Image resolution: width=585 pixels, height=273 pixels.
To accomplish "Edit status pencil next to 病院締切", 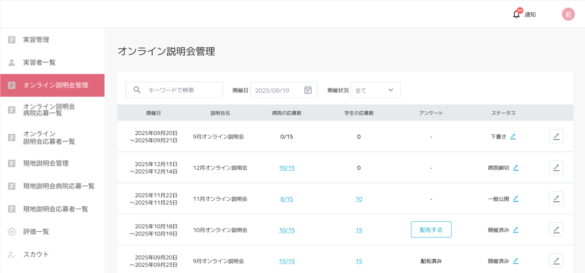I will tap(516, 168).
